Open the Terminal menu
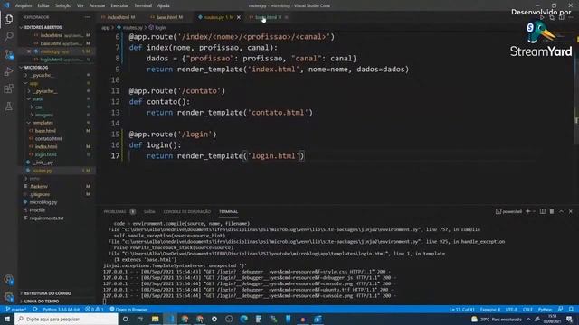Viewport: 579px width, 325px height. tap(143, 5)
